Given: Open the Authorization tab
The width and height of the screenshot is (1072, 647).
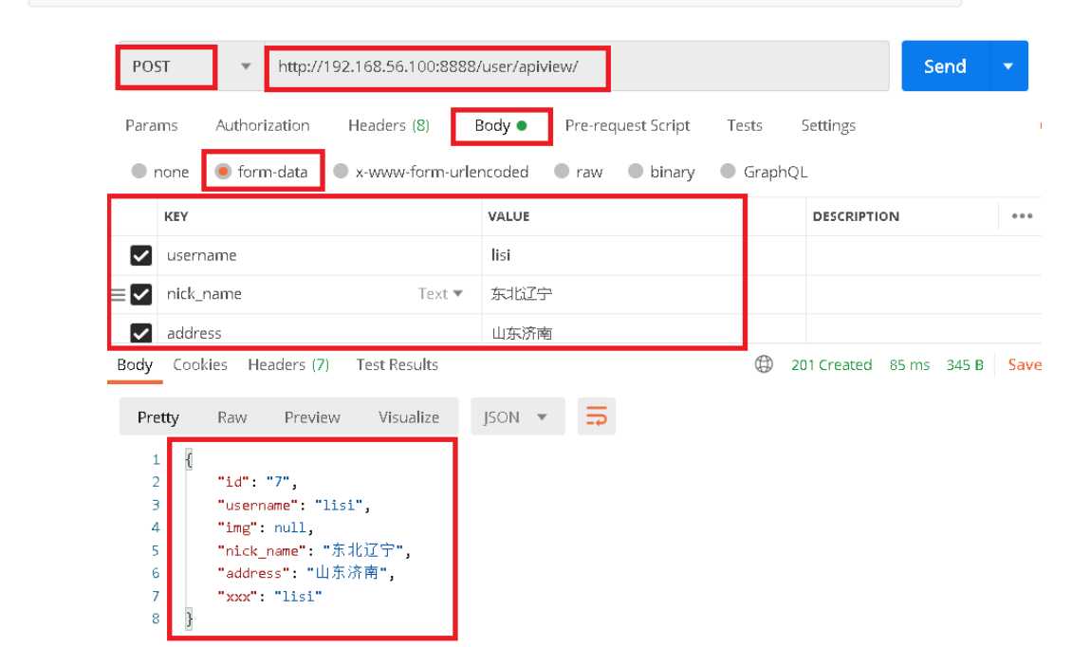Looking at the screenshot, I should tap(263, 126).
